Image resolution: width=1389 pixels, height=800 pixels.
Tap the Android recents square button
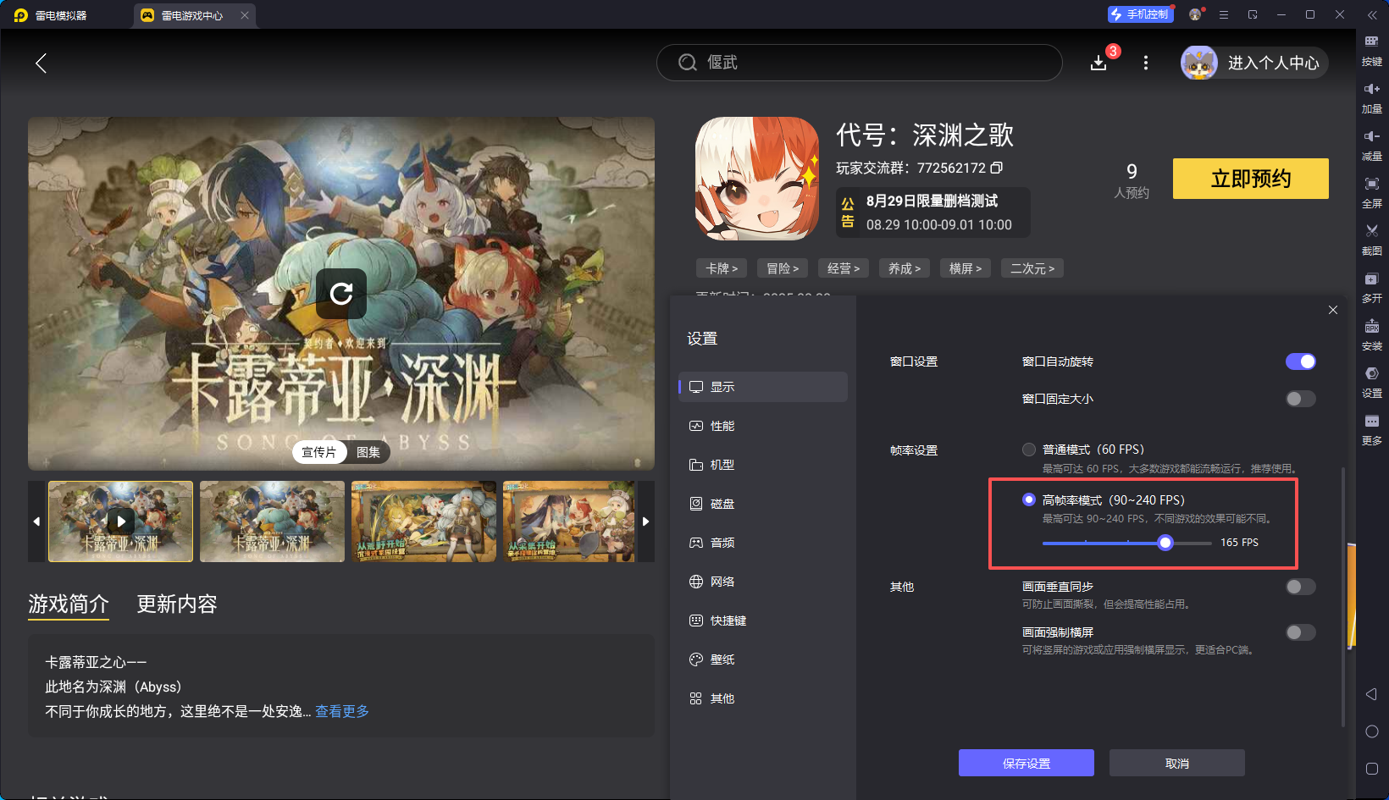tap(1372, 769)
